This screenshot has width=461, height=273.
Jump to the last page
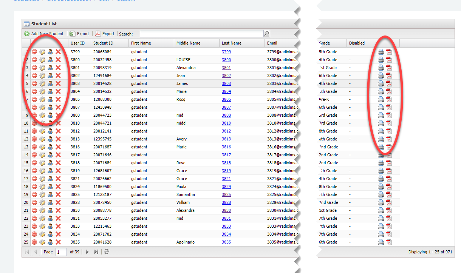coord(96,252)
